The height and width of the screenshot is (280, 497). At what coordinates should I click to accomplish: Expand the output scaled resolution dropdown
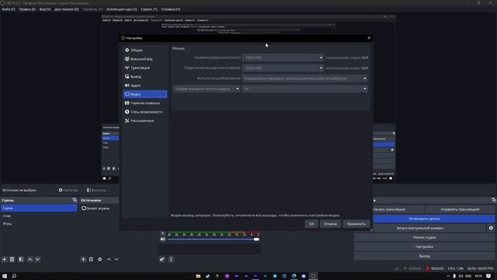click(283, 68)
